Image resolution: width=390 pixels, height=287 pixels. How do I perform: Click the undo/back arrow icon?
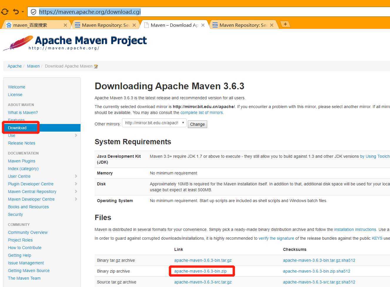pos(16,12)
